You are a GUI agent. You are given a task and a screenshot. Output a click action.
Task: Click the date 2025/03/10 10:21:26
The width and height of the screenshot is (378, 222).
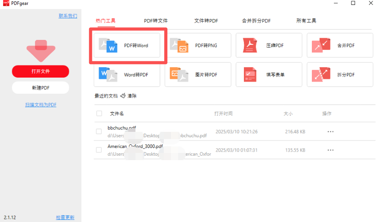pyautogui.click(x=237, y=132)
